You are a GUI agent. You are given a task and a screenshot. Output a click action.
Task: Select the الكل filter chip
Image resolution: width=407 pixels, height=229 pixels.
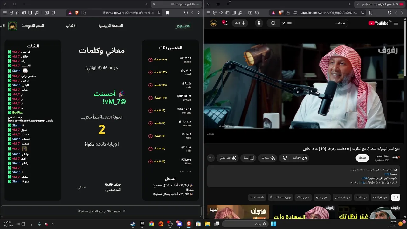[x=396, y=198]
